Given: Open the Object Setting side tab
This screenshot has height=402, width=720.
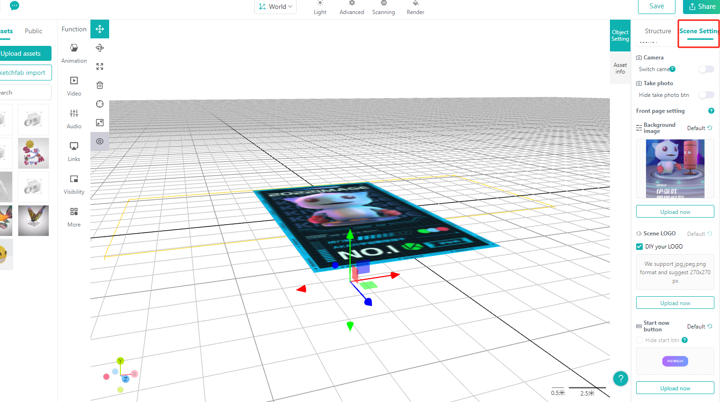Looking at the screenshot, I should 620,36.
